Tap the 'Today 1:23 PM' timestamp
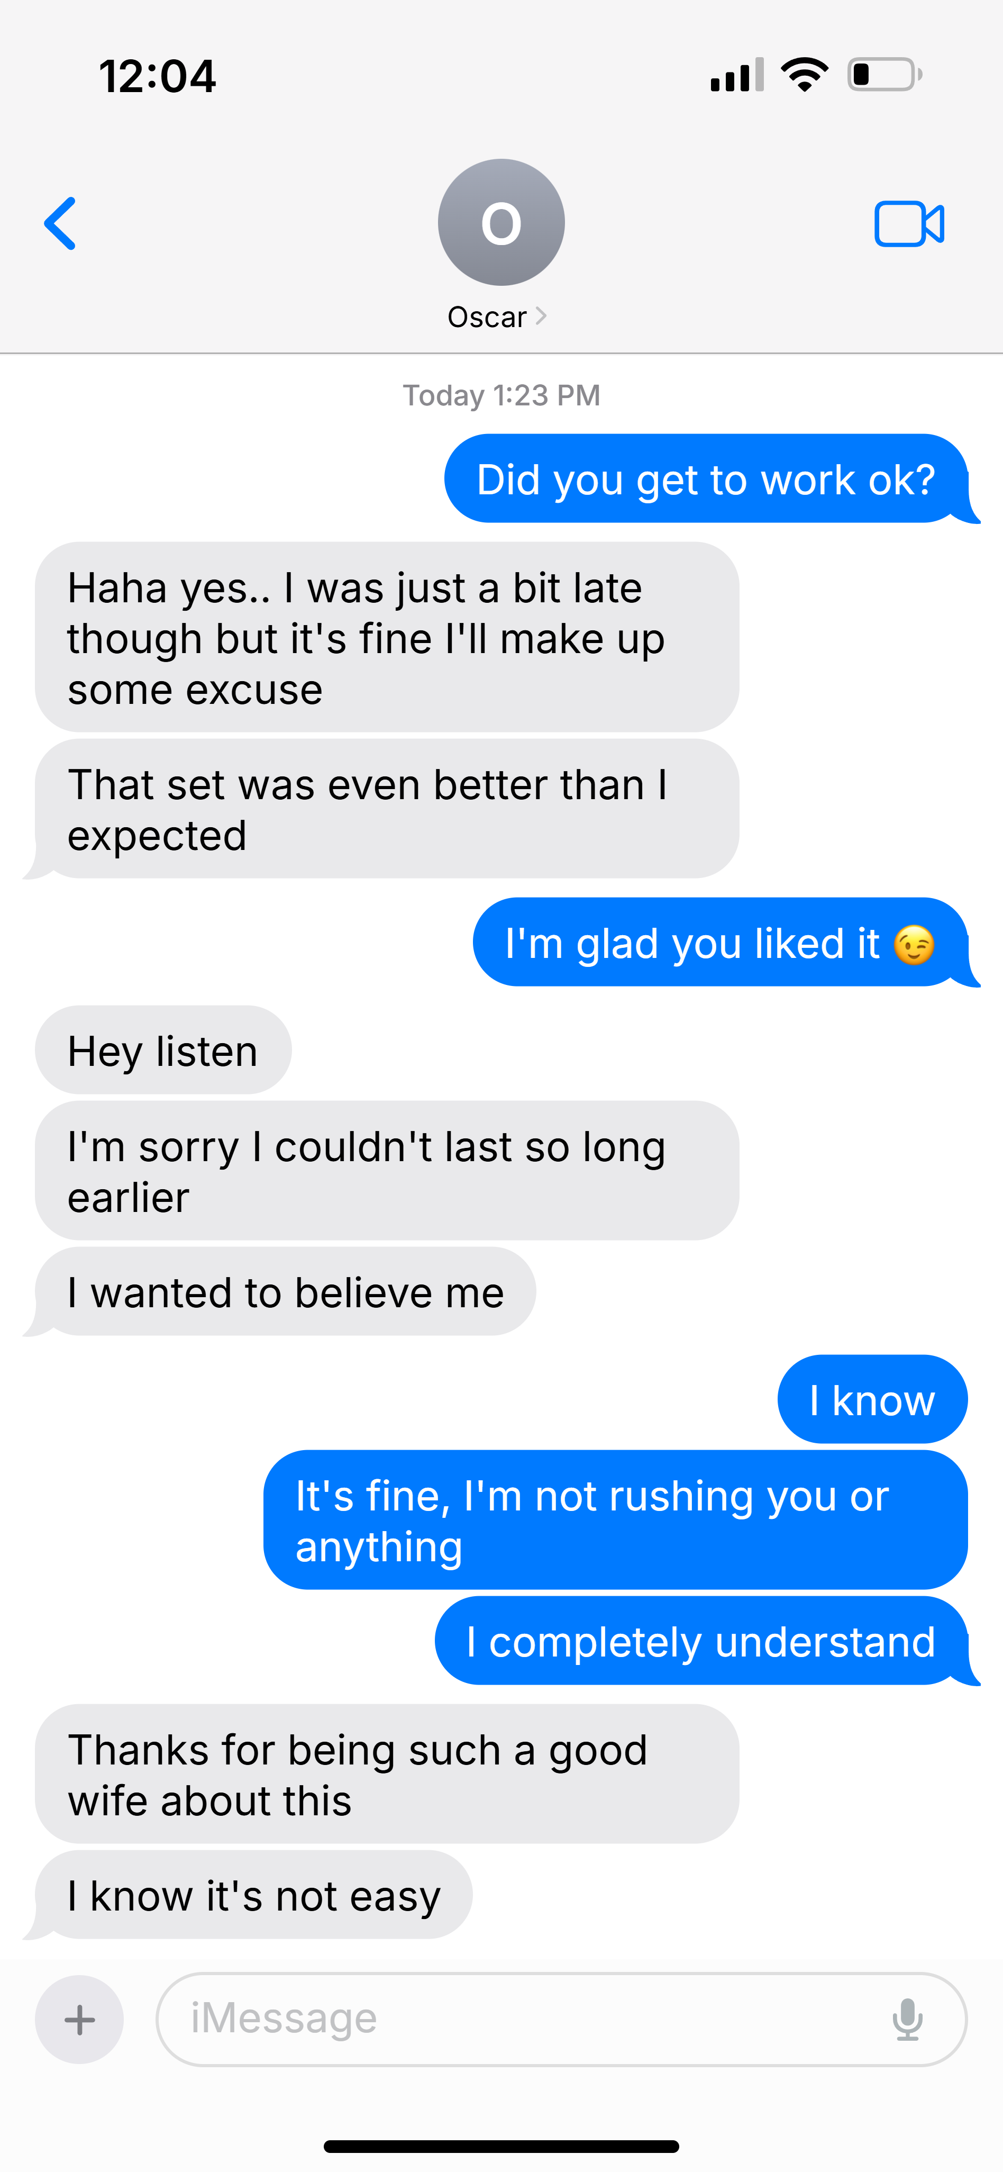This screenshot has width=1003, height=2172. (501, 395)
